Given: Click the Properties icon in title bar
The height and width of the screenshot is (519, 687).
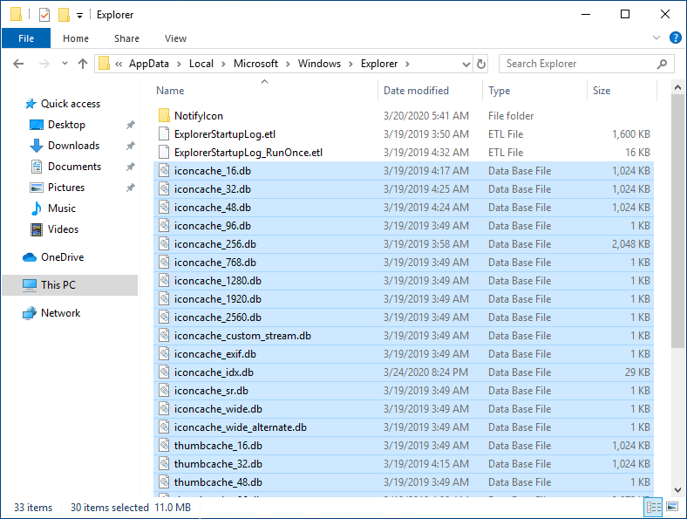Looking at the screenshot, I should [x=44, y=15].
